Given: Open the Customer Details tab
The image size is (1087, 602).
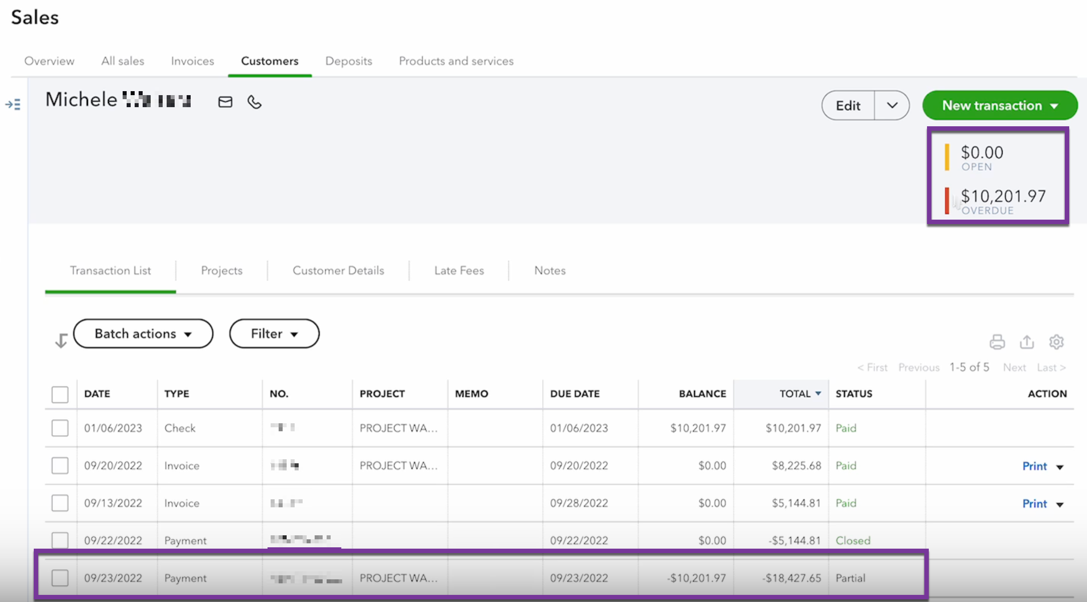Looking at the screenshot, I should pyautogui.click(x=338, y=270).
